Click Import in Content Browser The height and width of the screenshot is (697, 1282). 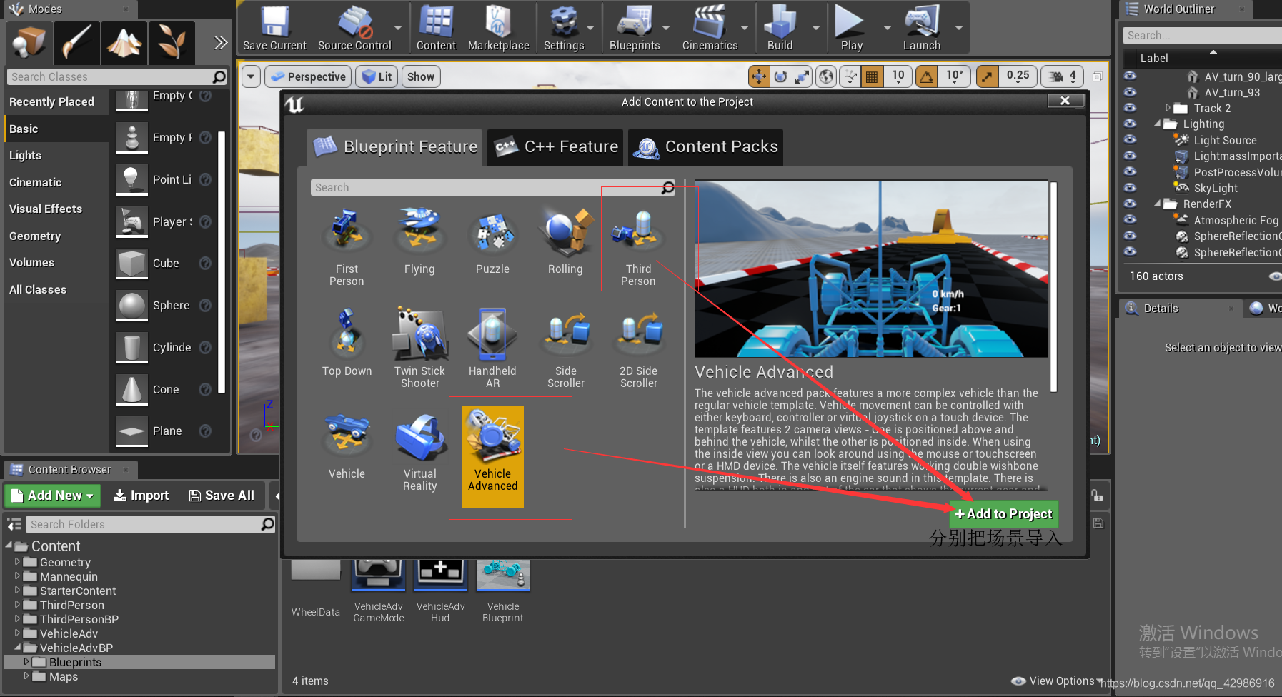pyautogui.click(x=141, y=496)
